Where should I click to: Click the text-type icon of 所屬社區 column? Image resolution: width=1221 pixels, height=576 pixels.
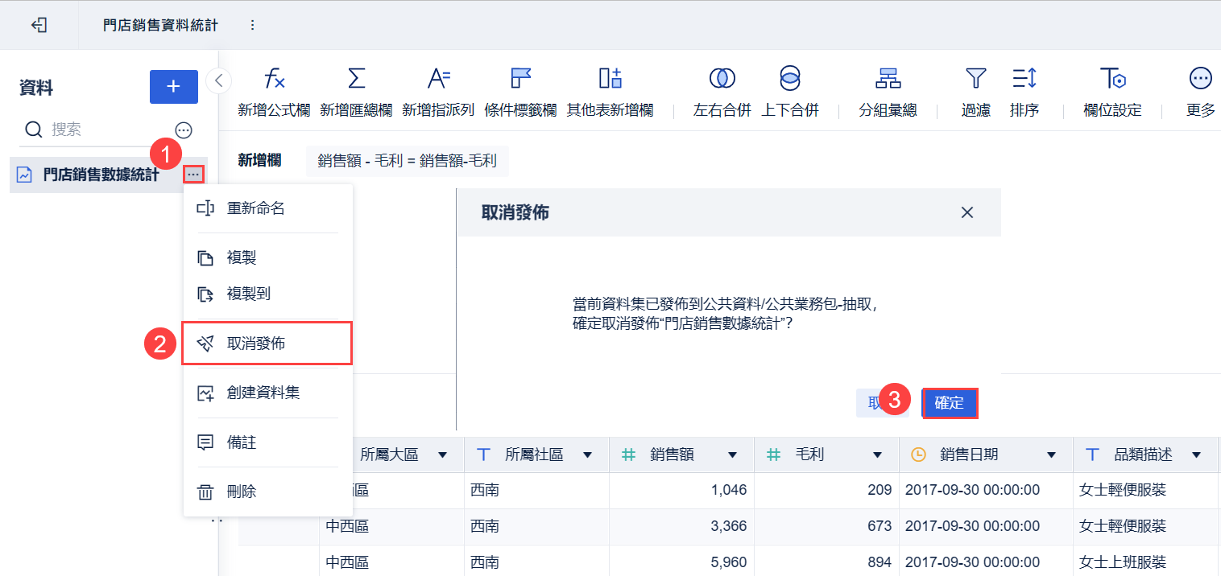click(x=484, y=455)
